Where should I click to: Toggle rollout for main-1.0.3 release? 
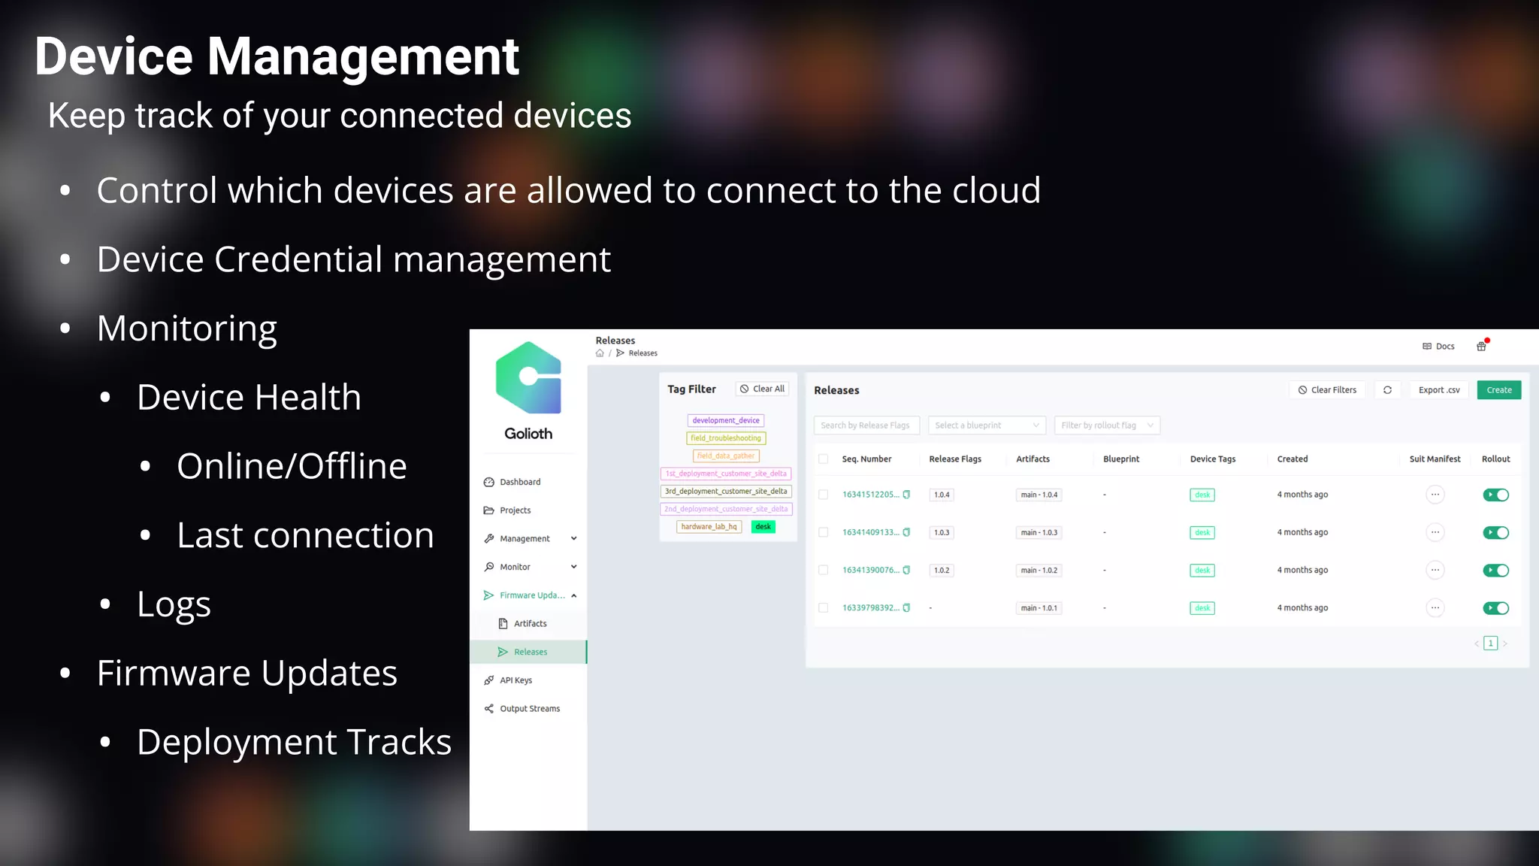pyautogui.click(x=1495, y=532)
